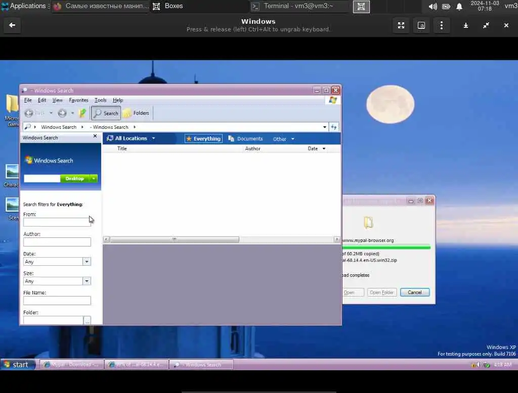Sort results by Title column
The image size is (518, 393).
pyautogui.click(x=122, y=149)
